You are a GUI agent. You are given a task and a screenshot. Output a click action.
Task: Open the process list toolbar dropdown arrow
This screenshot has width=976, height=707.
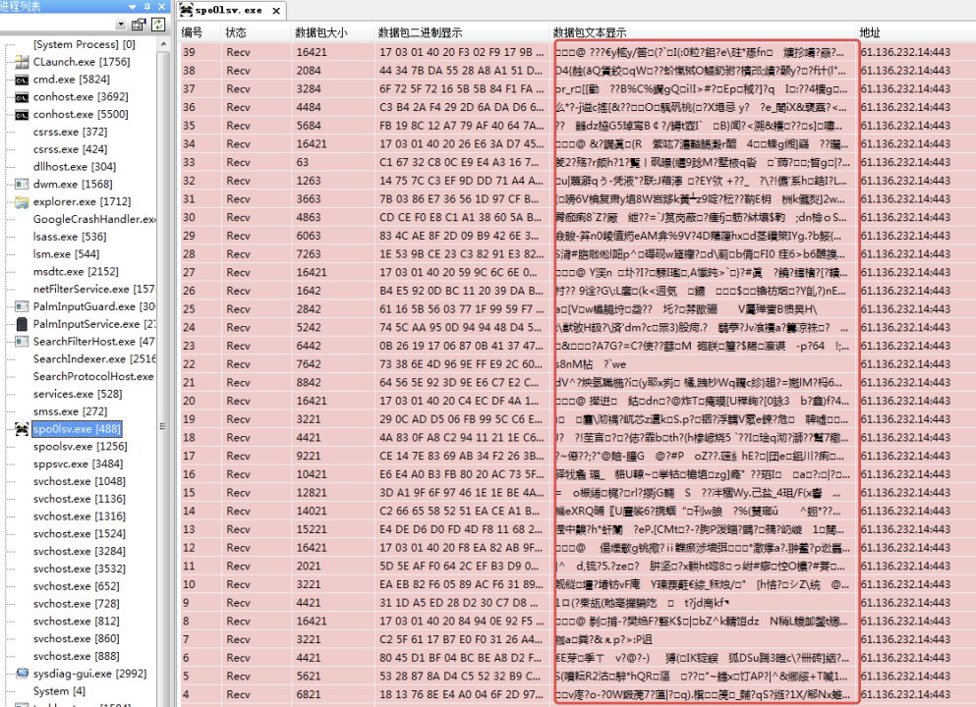pos(120,25)
